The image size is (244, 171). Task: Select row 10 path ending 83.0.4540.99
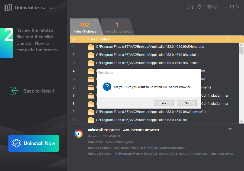(141, 120)
